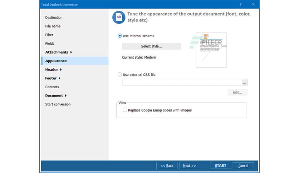The width and height of the screenshot is (299, 173).
Task: Close the Total Outlook Converter window
Action: (253, 4)
